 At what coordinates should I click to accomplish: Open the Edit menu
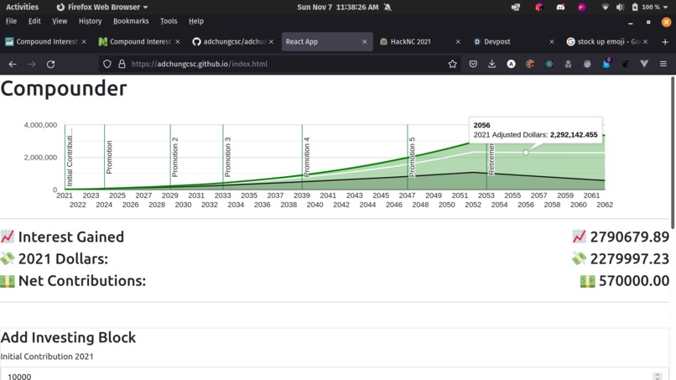pyautogui.click(x=34, y=21)
